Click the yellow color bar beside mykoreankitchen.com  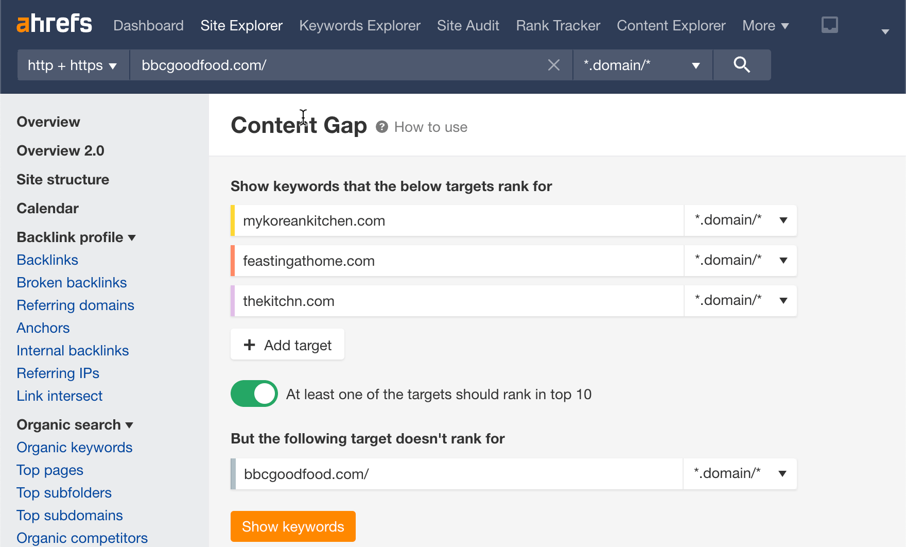233,220
